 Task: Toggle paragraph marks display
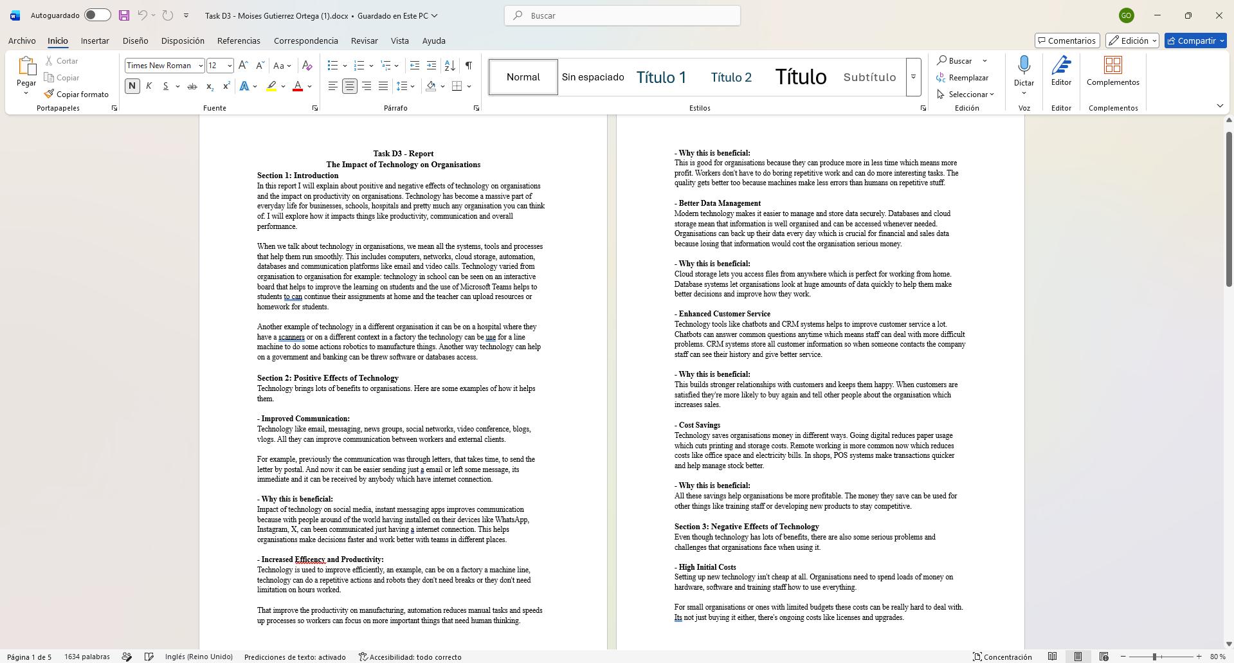pyautogui.click(x=469, y=66)
